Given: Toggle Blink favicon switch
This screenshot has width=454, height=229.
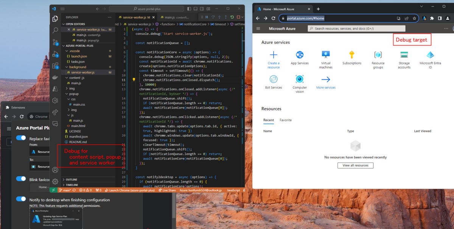Looking at the screenshot, I should pyautogui.click(x=21, y=179).
